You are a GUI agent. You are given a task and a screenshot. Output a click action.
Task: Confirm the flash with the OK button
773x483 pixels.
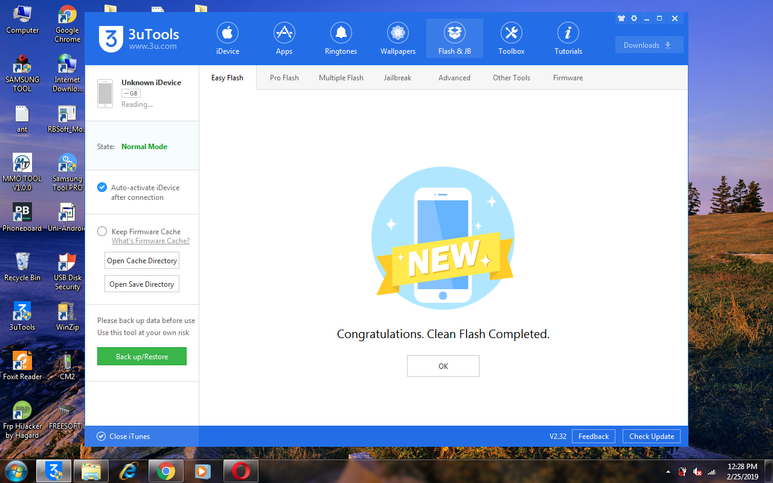443,366
